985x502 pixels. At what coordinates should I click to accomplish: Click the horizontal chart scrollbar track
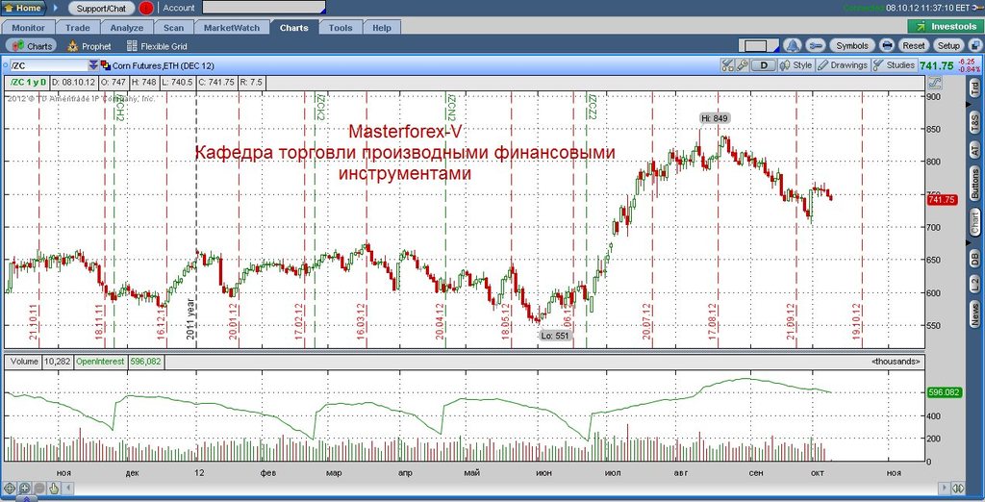506,488
